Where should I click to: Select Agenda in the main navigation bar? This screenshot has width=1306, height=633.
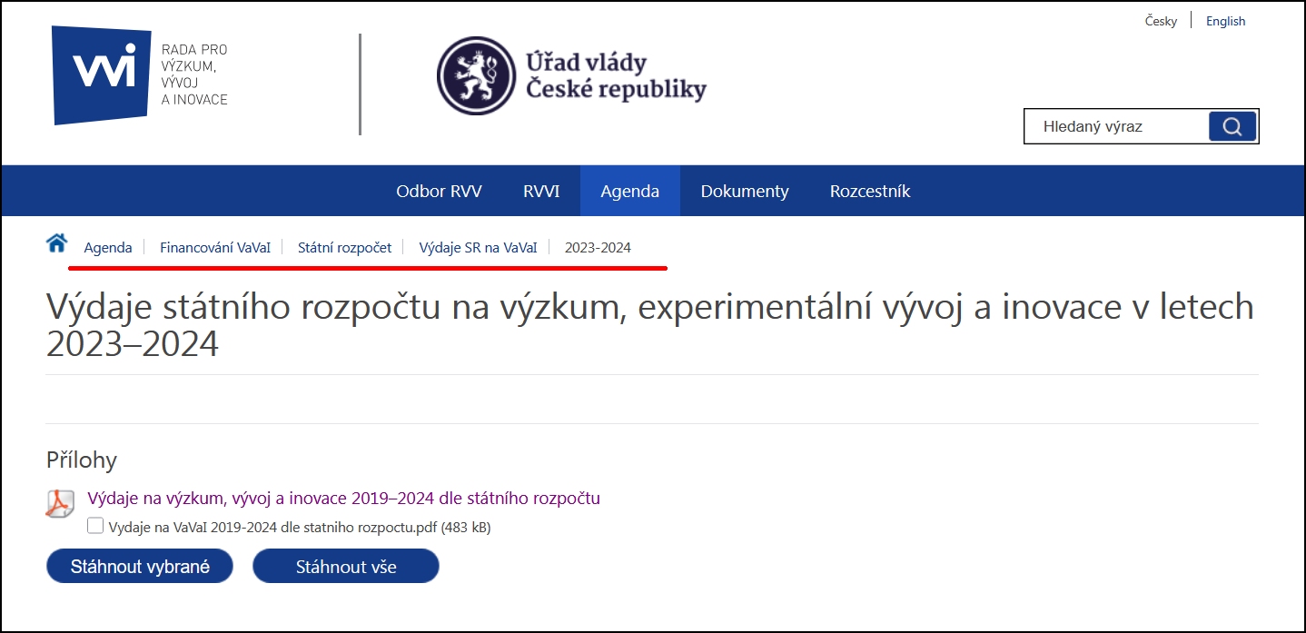tap(629, 192)
